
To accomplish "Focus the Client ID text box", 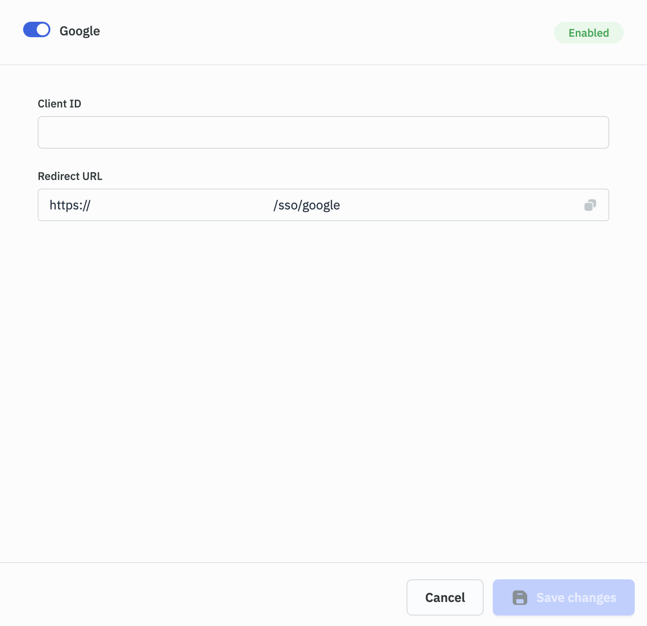I will pyautogui.click(x=323, y=132).
